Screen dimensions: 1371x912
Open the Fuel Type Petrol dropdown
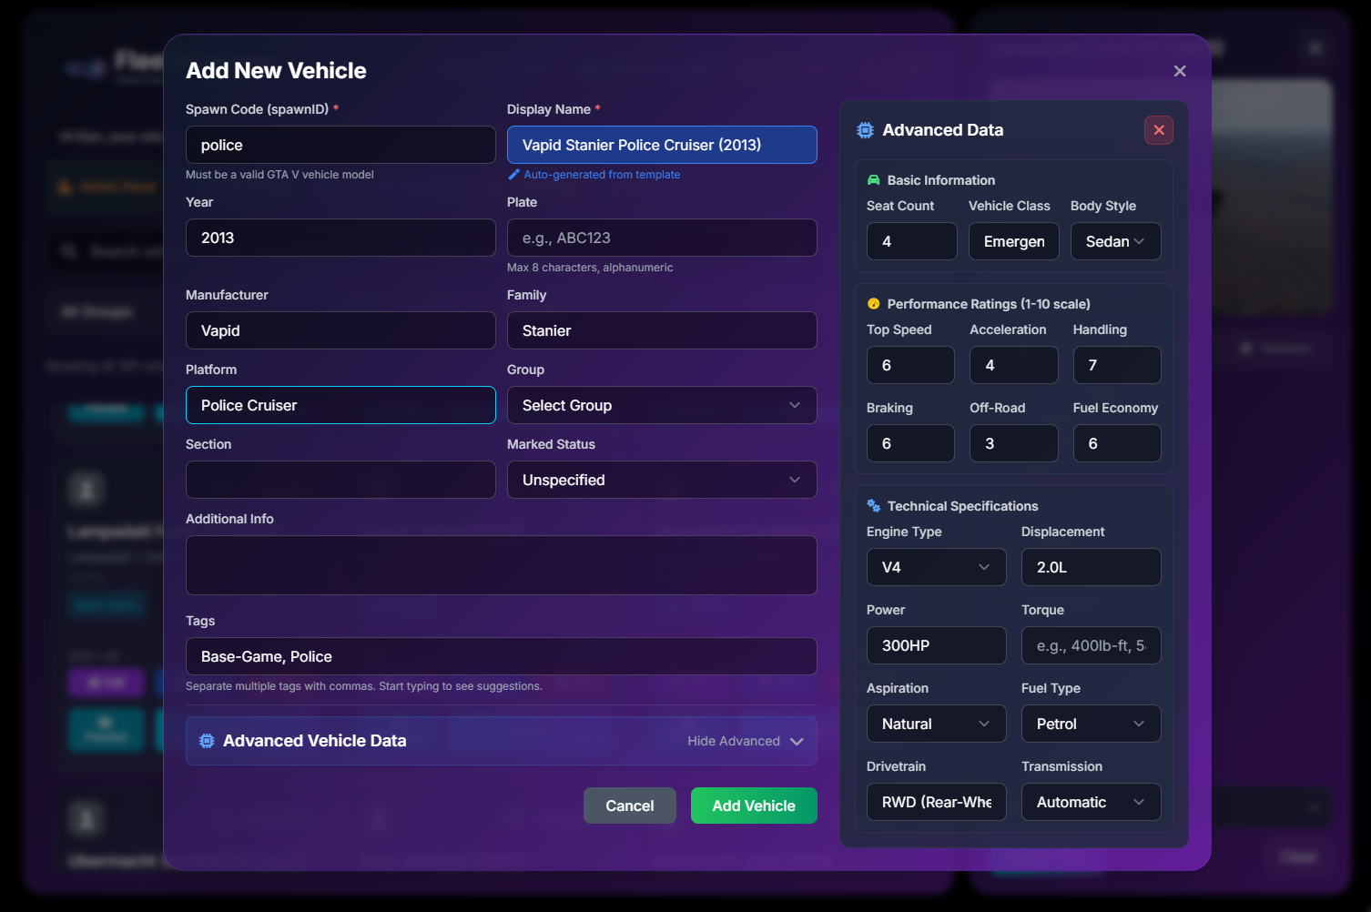pyautogui.click(x=1091, y=724)
